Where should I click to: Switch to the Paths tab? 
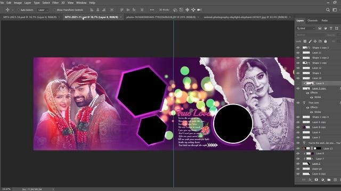click(x=324, y=21)
